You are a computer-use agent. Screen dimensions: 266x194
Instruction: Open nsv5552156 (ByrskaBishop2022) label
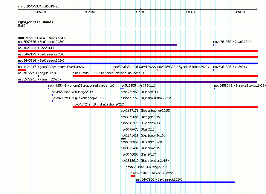pyautogui.click(x=146, y=98)
